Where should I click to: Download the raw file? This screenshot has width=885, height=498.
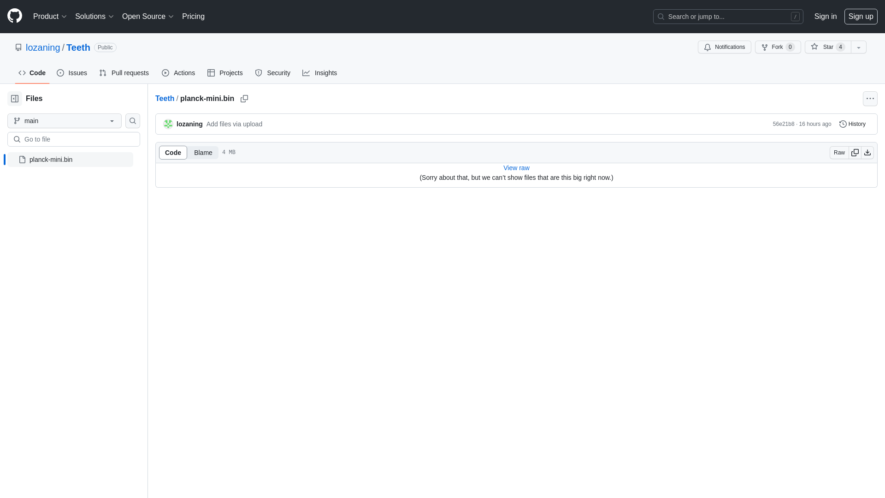coord(867,153)
